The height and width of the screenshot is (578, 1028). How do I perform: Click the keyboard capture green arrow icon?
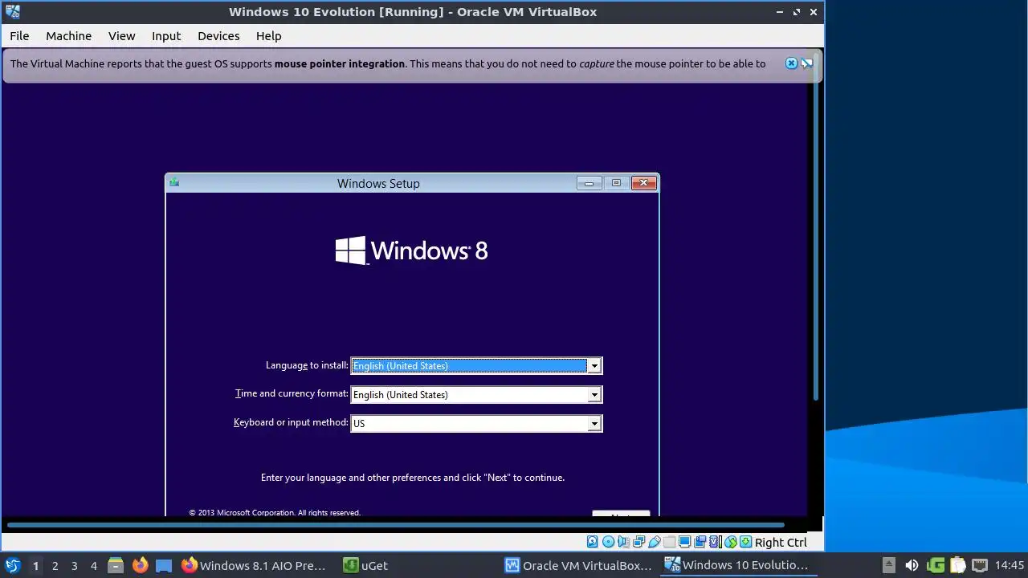[746, 542]
